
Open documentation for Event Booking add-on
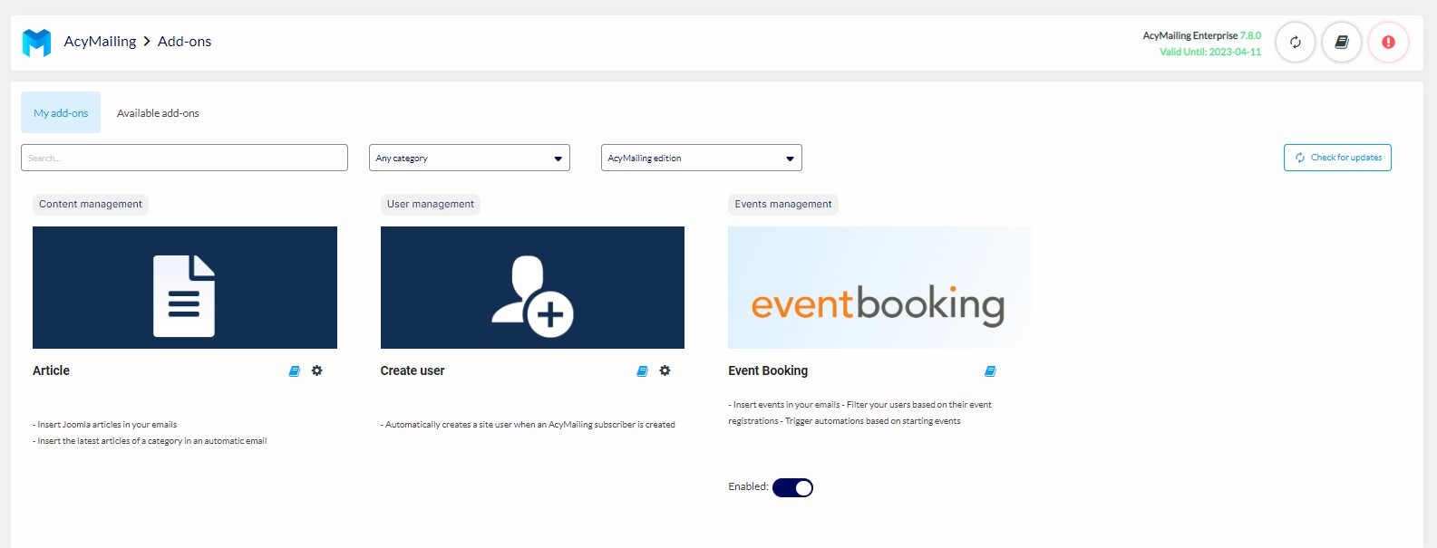point(990,371)
